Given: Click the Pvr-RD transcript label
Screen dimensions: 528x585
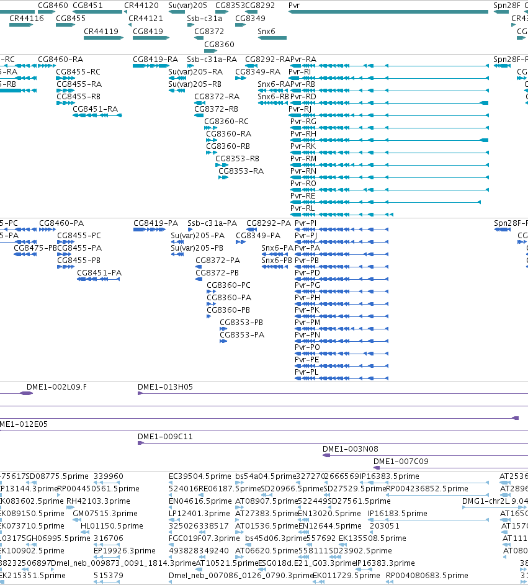Looking at the screenshot, I should (303, 97).
